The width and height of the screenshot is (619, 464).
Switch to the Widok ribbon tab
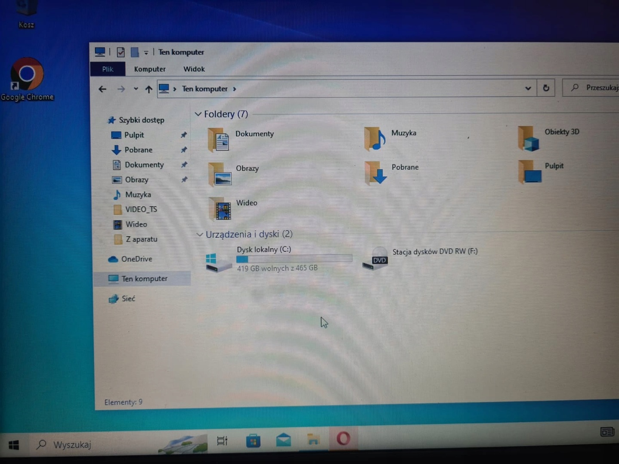coord(194,69)
